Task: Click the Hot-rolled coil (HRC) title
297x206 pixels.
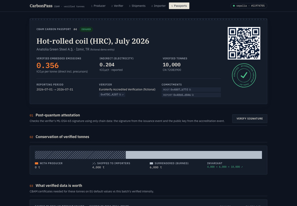Action: click(93, 41)
